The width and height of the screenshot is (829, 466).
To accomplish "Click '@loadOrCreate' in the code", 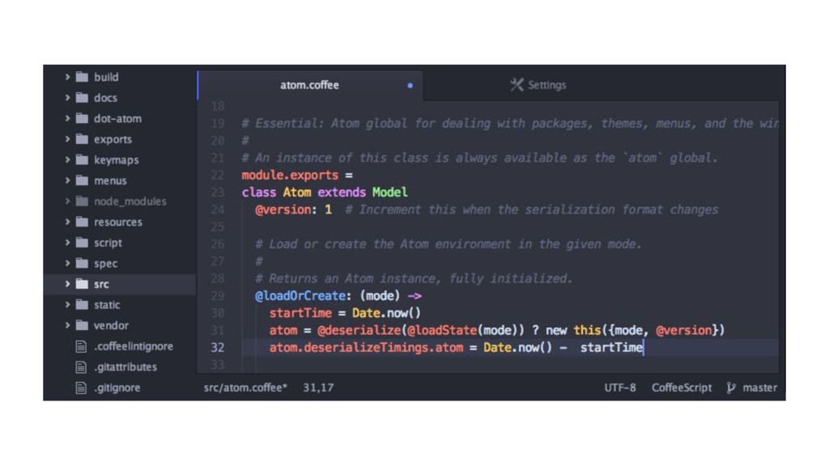I will pyautogui.click(x=300, y=296).
